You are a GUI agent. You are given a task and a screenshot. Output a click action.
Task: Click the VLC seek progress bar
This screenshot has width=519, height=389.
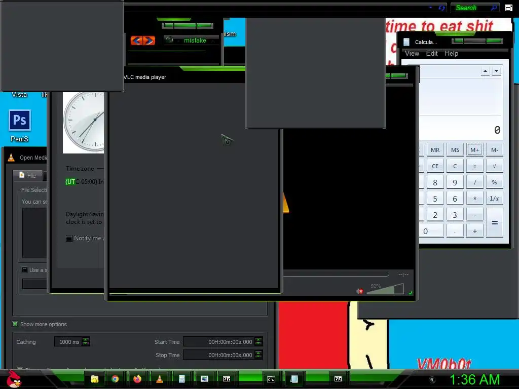336,275
